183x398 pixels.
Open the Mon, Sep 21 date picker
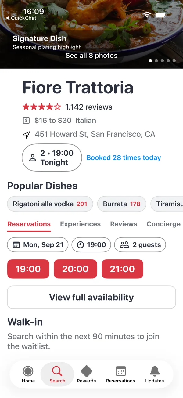(x=38, y=245)
